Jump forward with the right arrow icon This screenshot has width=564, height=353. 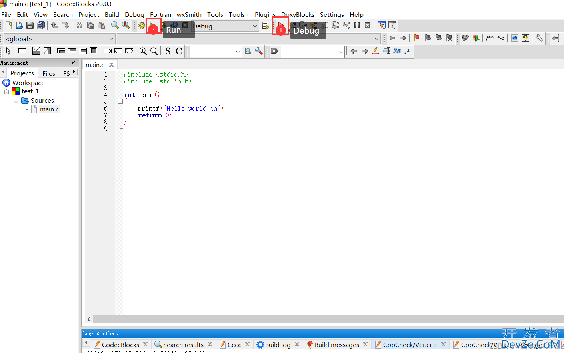[403, 38]
